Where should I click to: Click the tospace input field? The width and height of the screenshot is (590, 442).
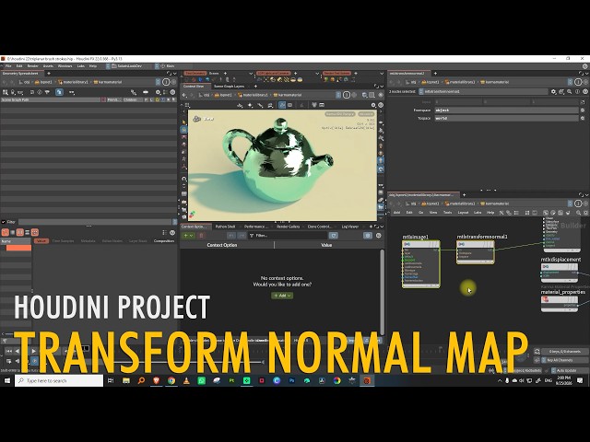506,118
